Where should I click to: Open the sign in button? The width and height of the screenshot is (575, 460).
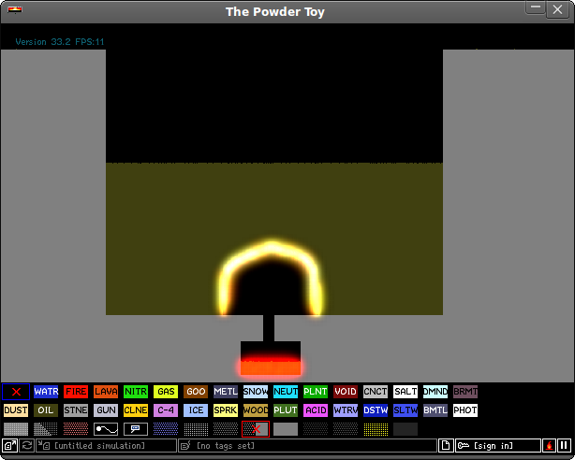tap(498, 446)
